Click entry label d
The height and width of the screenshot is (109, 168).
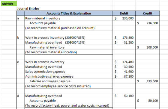18,96
